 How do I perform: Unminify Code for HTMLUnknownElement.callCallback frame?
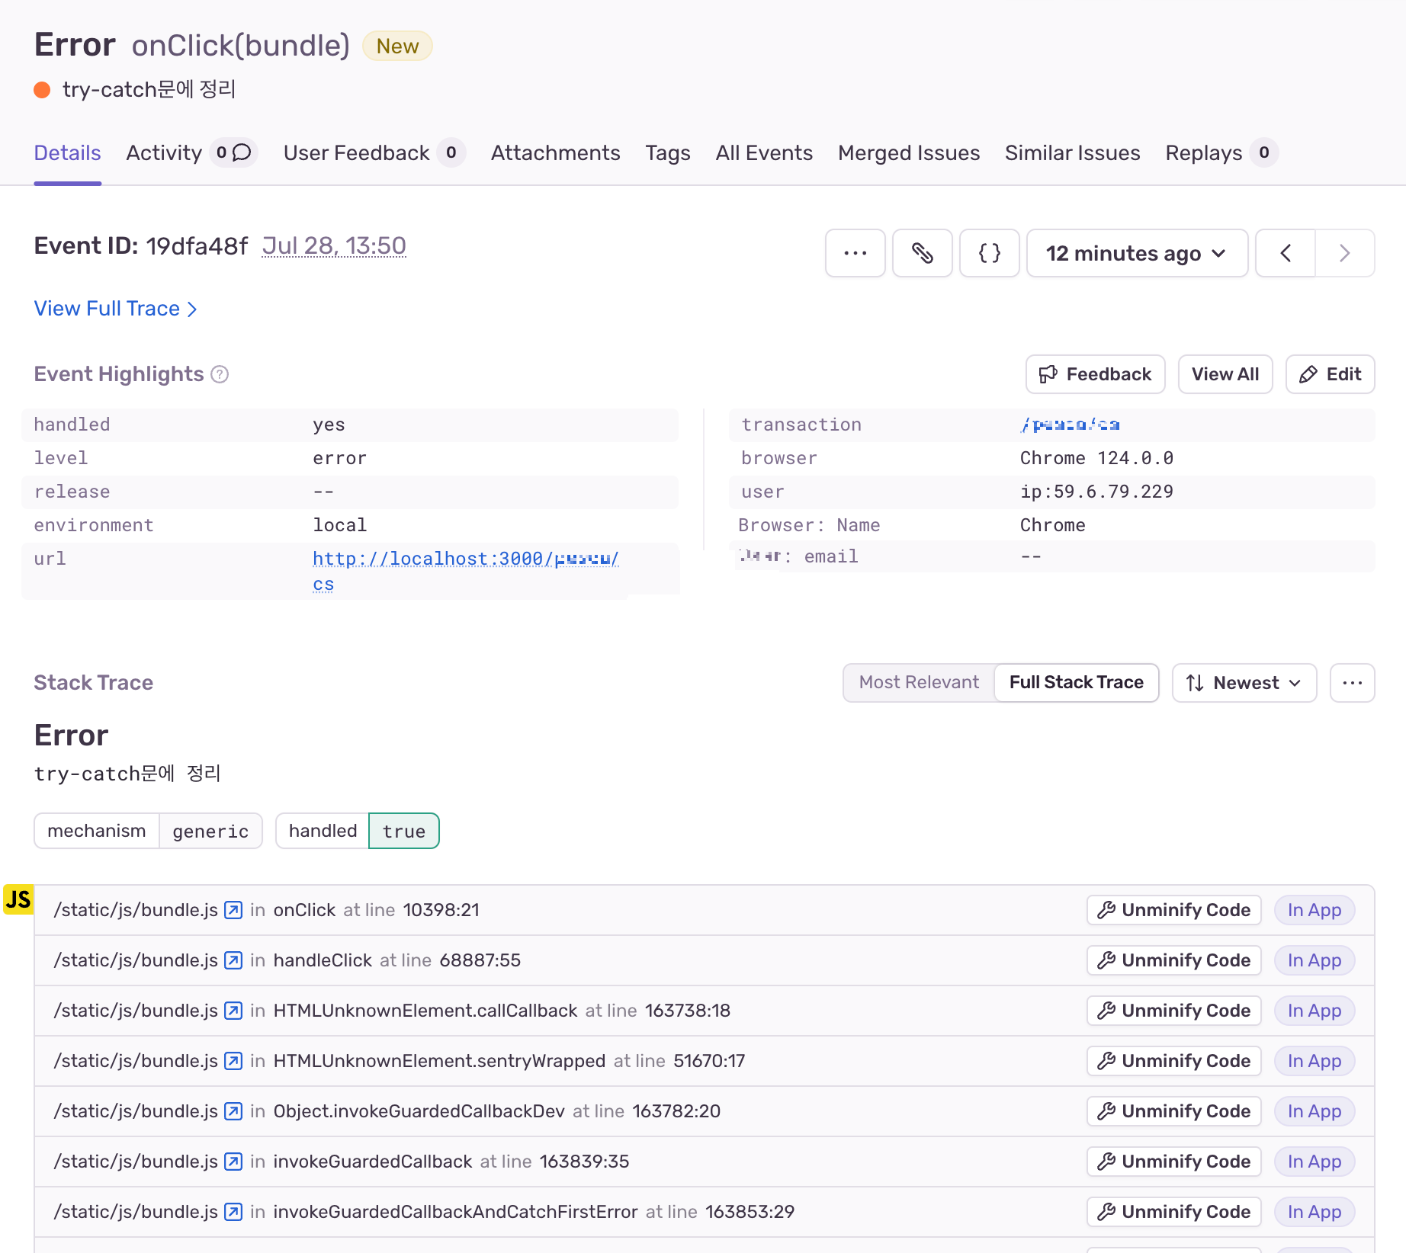tap(1173, 1011)
